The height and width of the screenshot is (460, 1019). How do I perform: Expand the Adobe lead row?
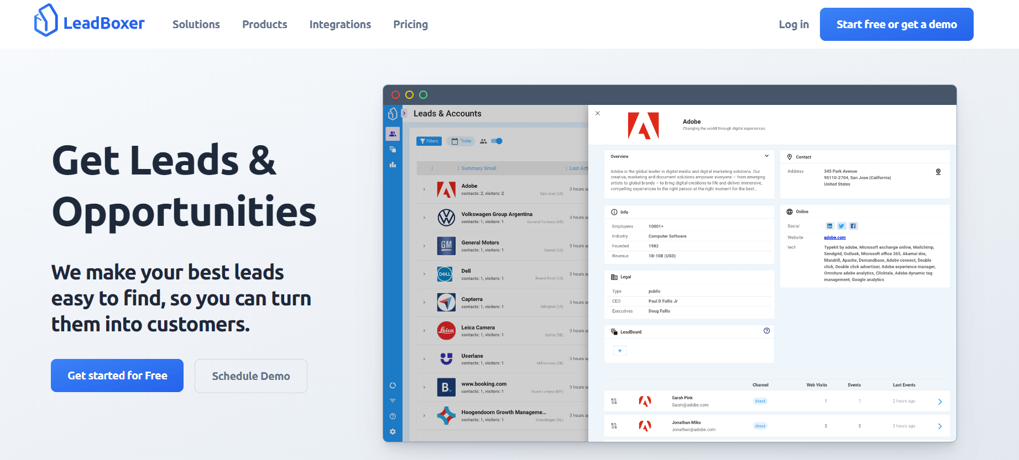pos(424,189)
